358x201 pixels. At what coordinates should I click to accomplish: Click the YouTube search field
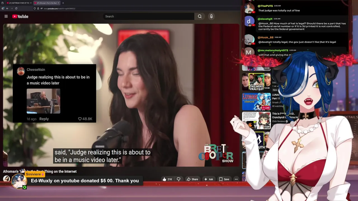click(149, 16)
